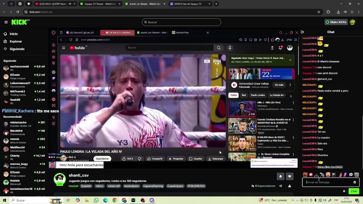Open nemob recommended channel
This screenshot has height=204, width=363.
tap(24, 141)
